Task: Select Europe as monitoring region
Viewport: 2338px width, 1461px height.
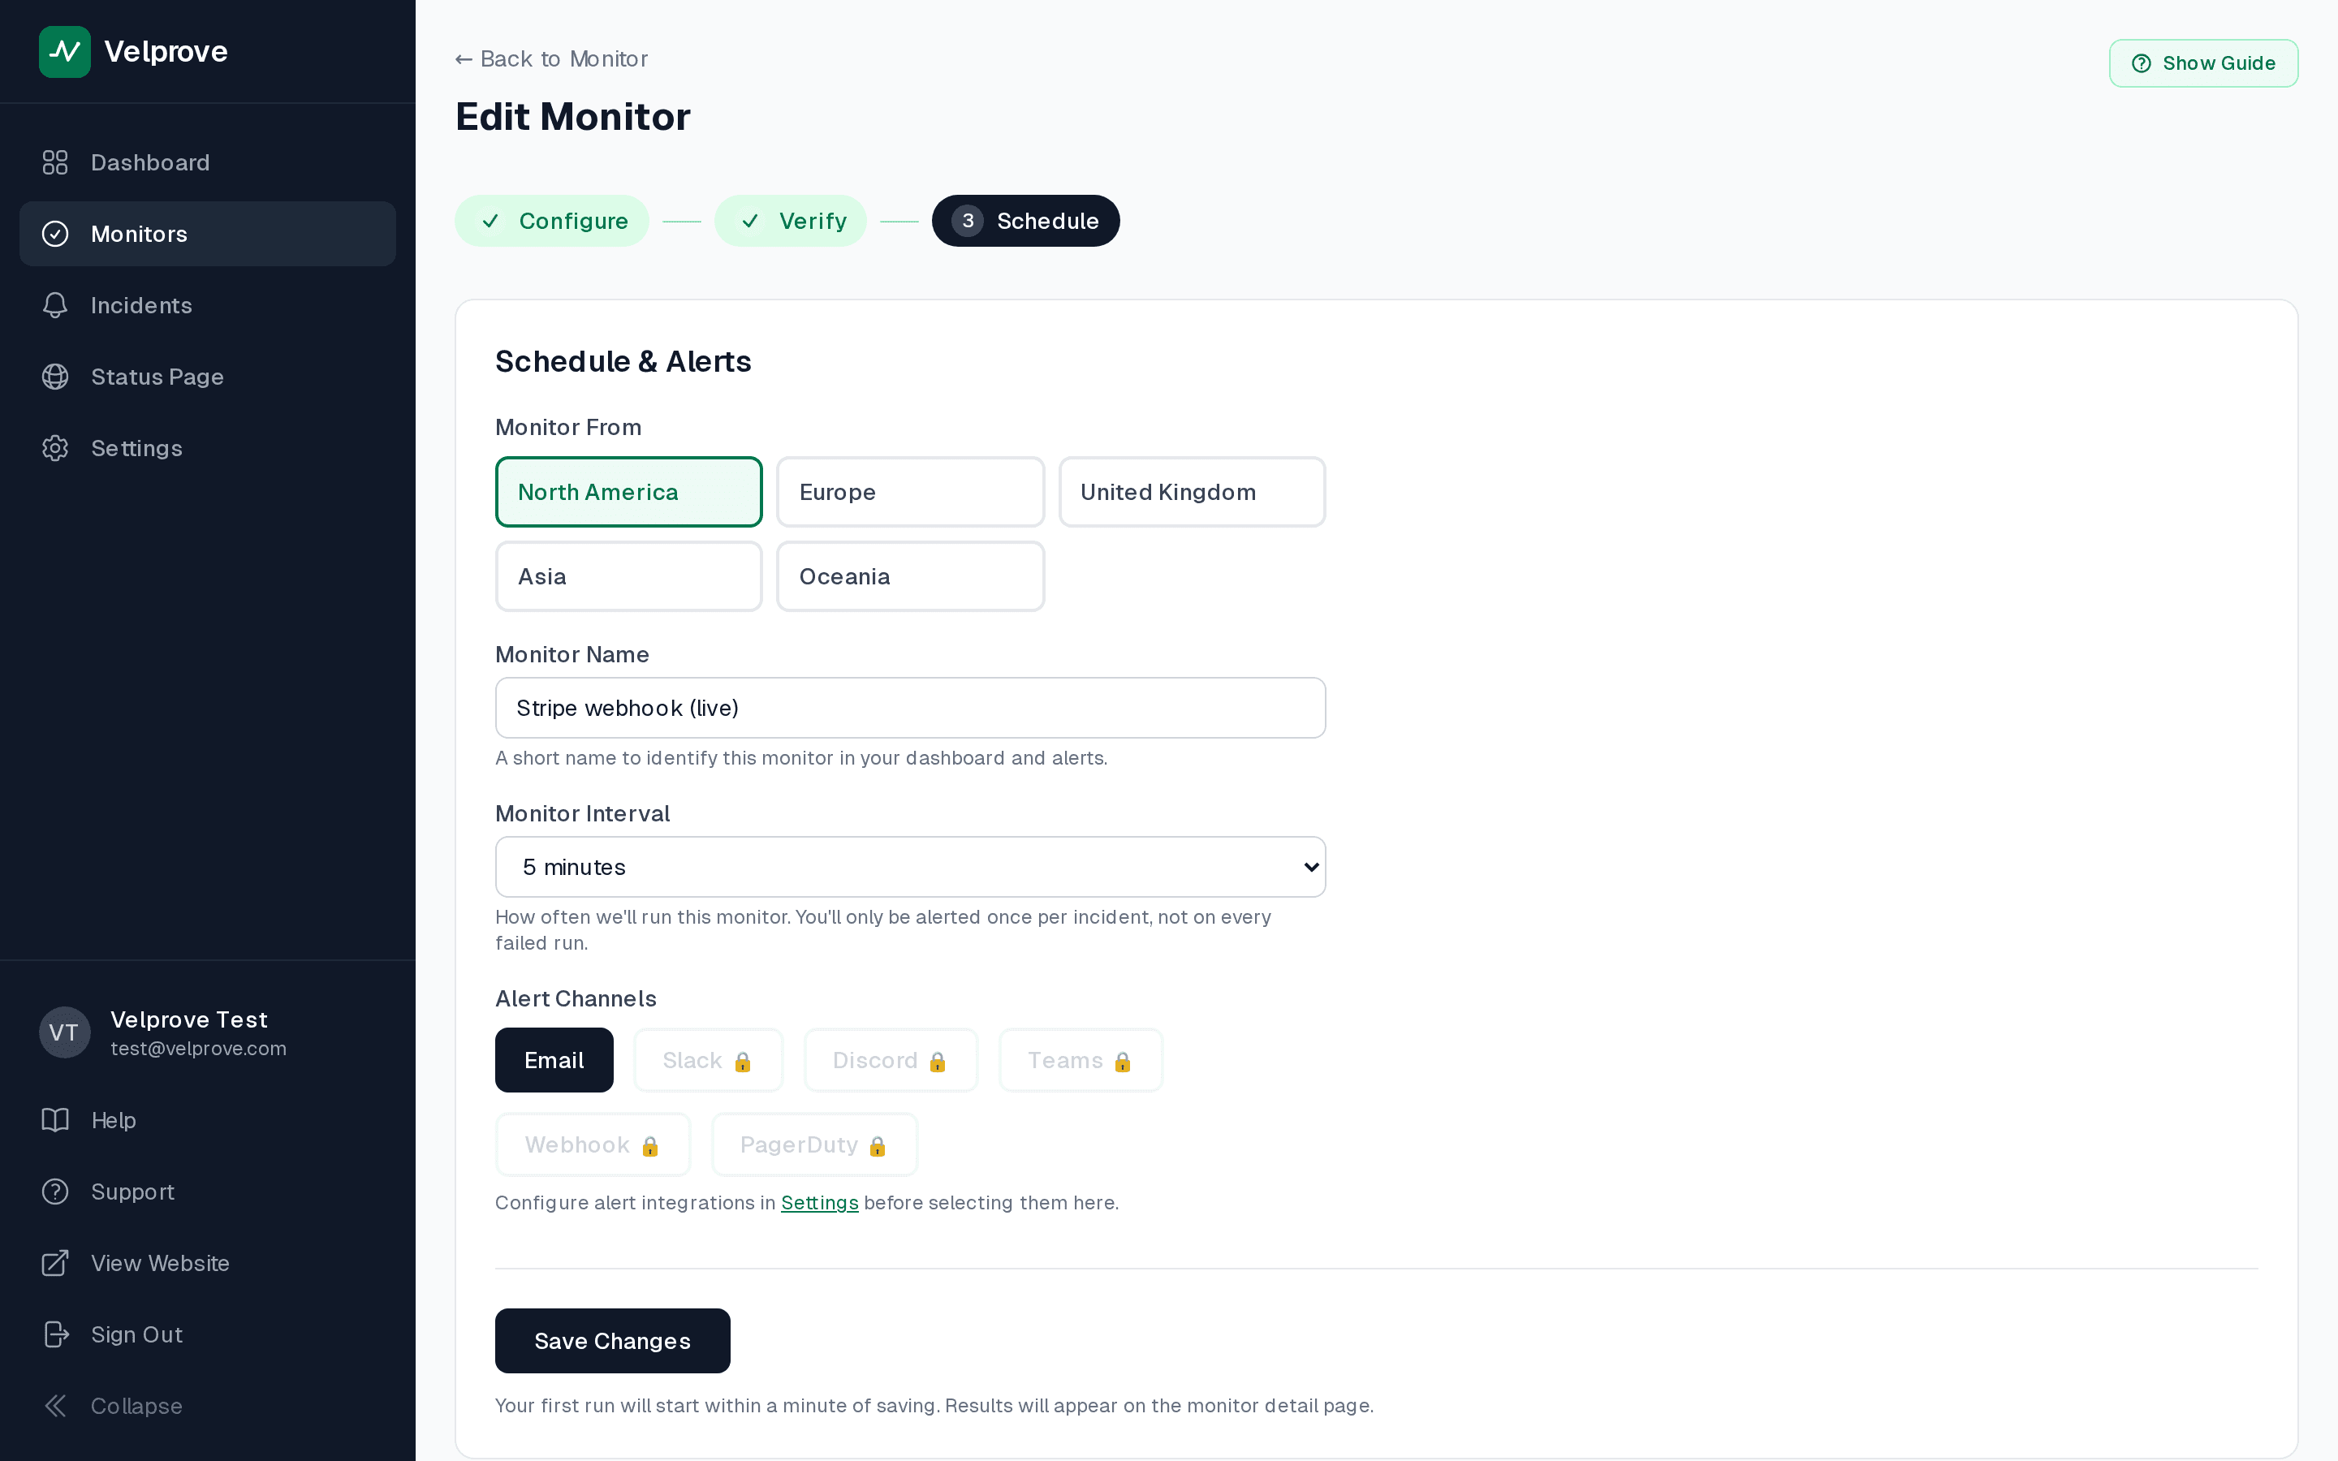Action: (x=909, y=492)
